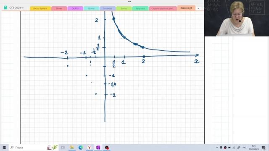
Task: Click the battery tray icon
Action: [x=229, y=147]
